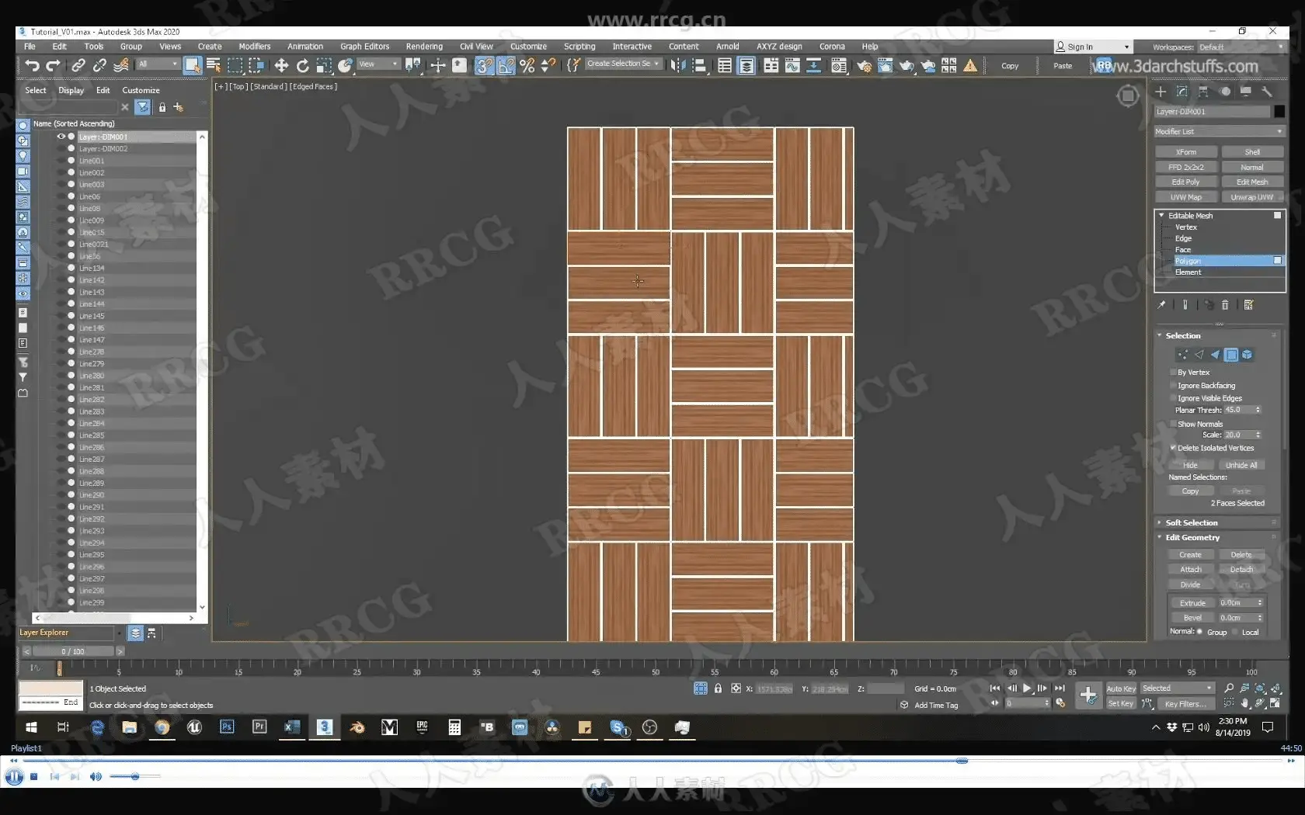Enable the Ignore Visible Edges checkbox
This screenshot has width=1305, height=815.
tap(1173, 398)
